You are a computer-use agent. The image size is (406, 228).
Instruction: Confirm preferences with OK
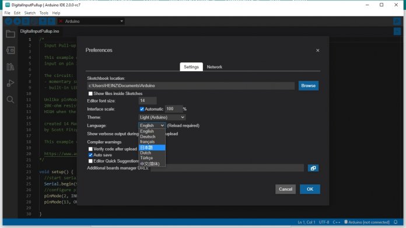pos(310,189)
